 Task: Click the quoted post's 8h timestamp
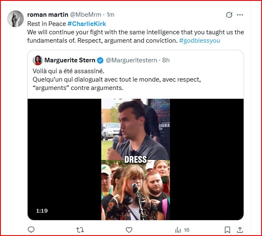pyautogui.click(x=166, y=60)
